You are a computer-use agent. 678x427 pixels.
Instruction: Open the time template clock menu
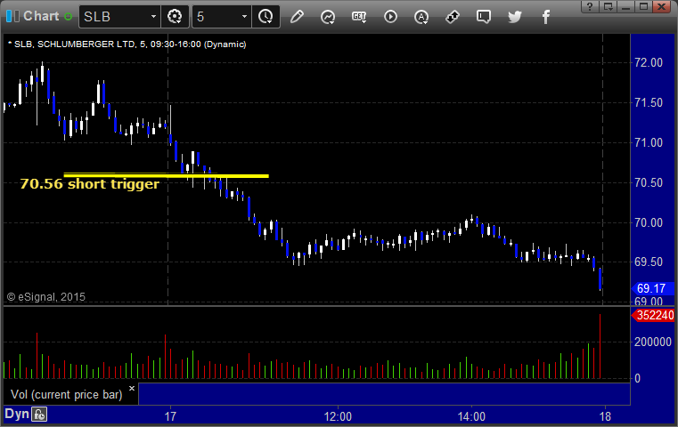coord(265,17)
